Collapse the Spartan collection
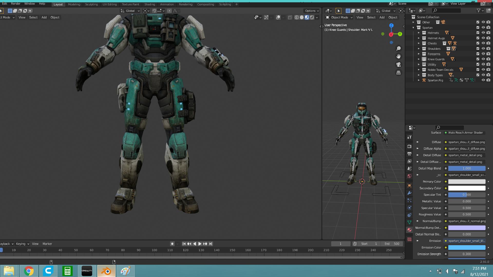493x277 pixels. (x=413, y=28)
